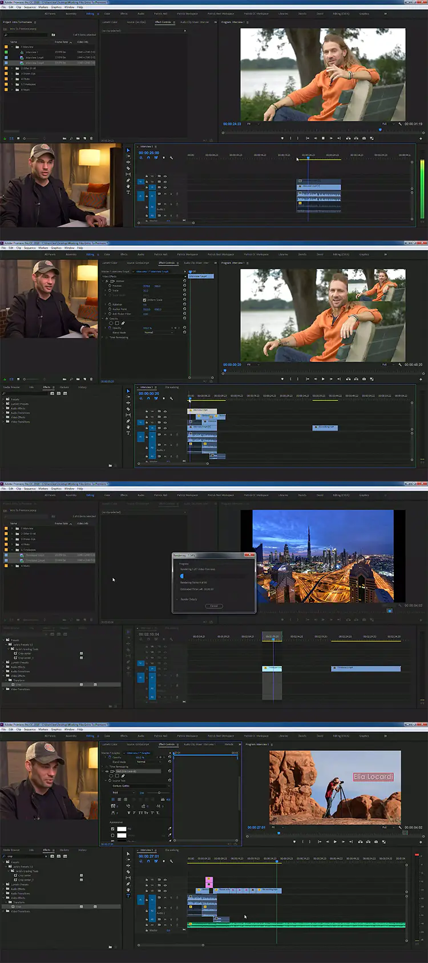
Task: Enable Stroke checkbox in Elia Locardi window
Action: click(x=112, y=835)
